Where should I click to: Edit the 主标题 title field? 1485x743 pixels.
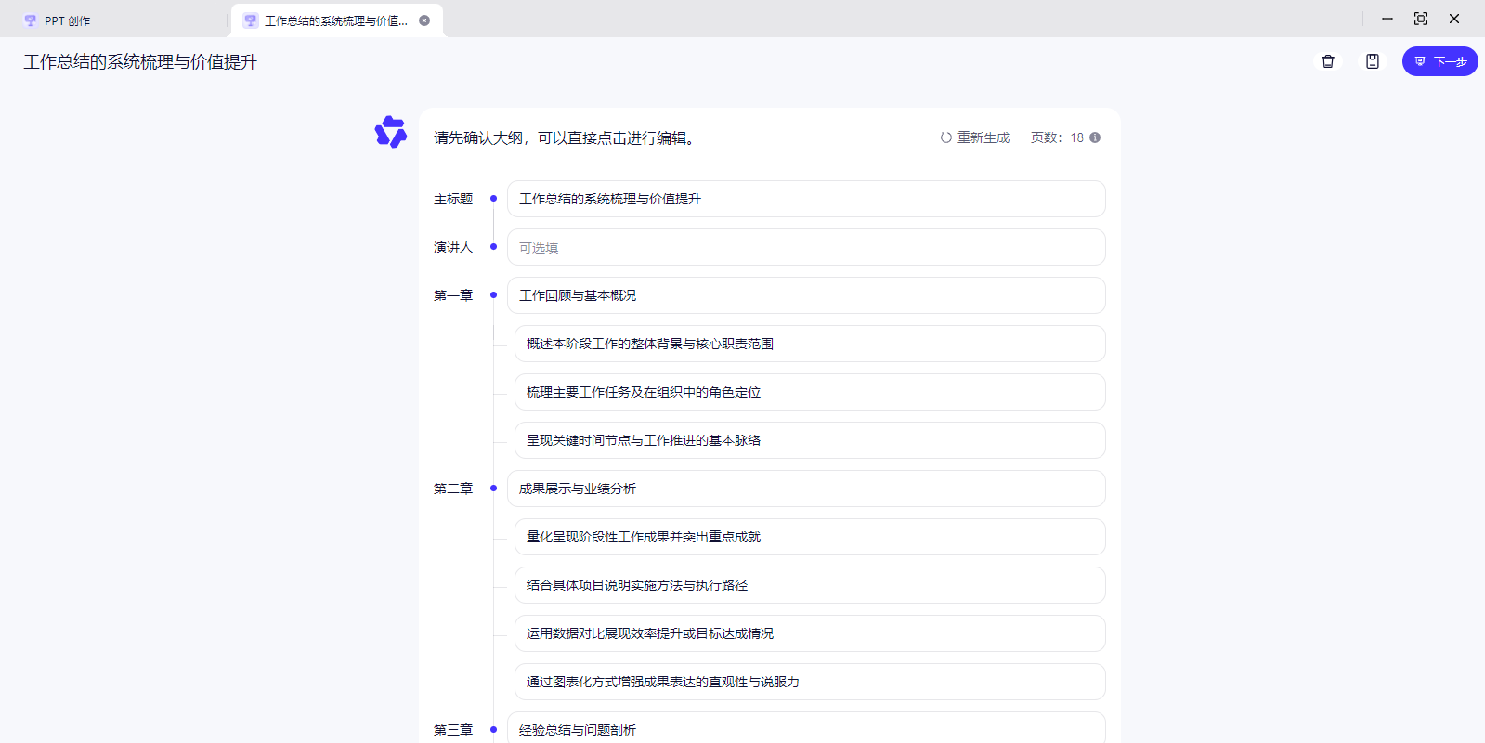click(806, 199)
